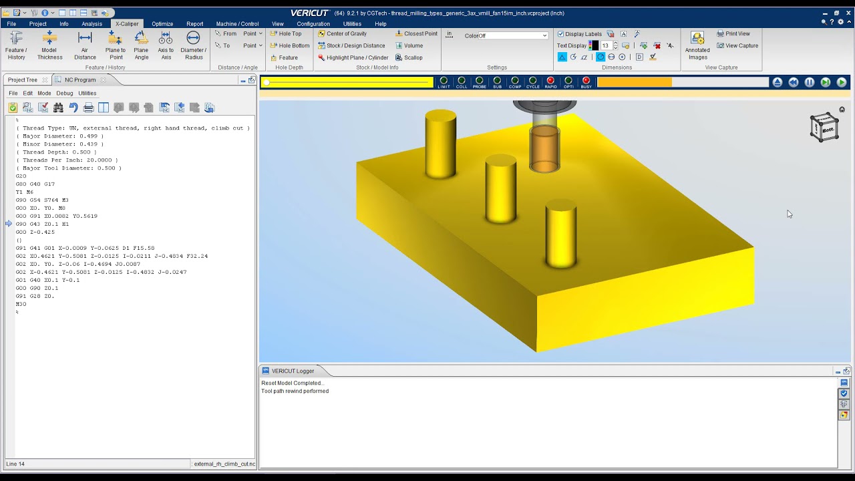Open the Debug menu in NC Program panel
Viewport: 855px width, 481px height.
coord(65,93)
